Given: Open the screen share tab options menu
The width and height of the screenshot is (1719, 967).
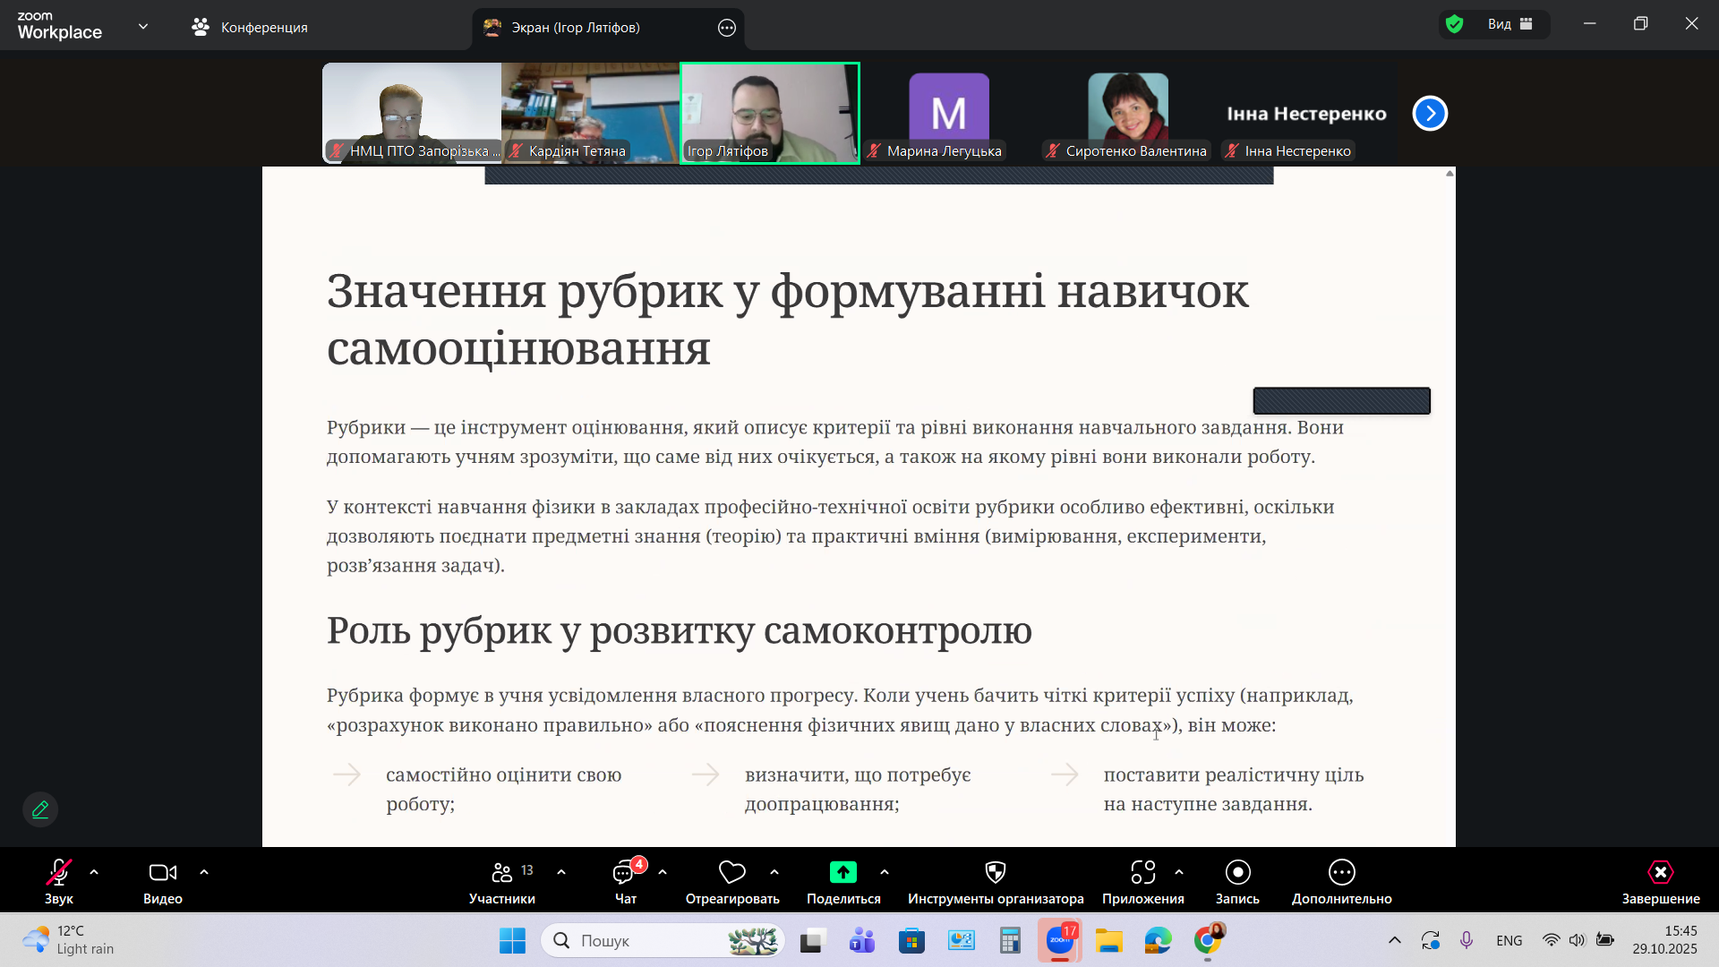Looking at the screenshot, I should click(x=727, y=28).
